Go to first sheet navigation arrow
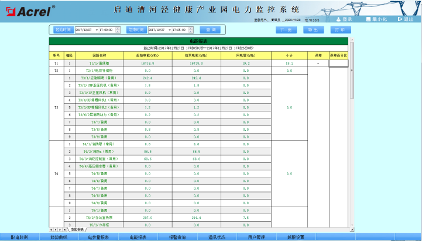This screenshot has width=422, height=241. 50,230
